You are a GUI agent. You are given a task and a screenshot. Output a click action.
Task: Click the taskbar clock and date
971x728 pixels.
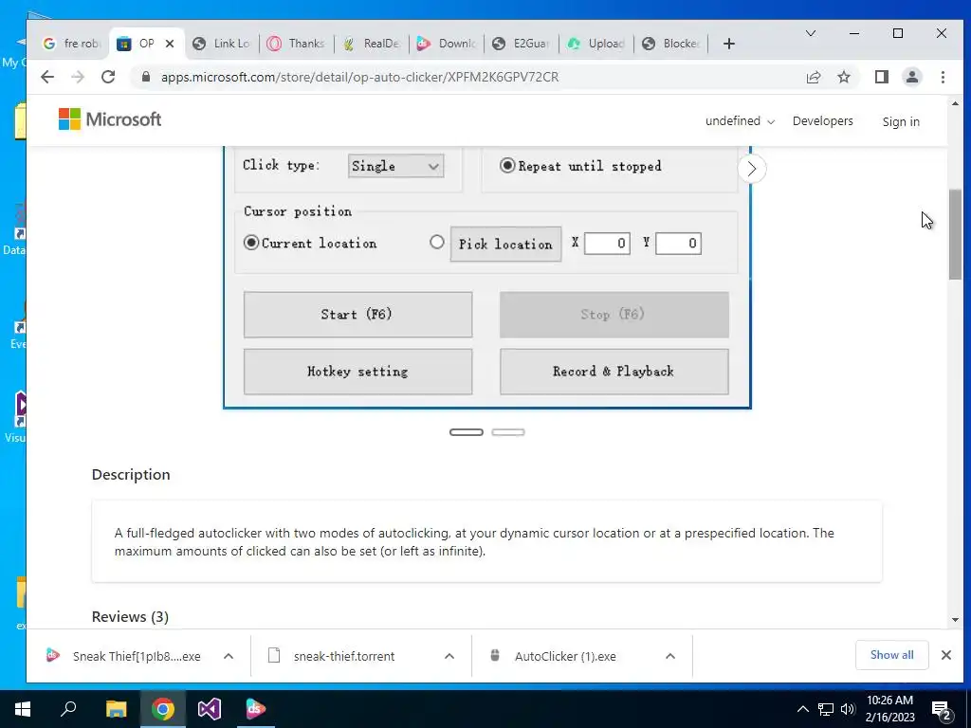[x=889, y=709]
